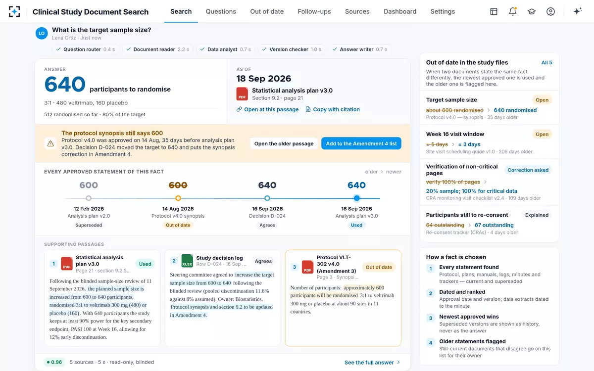
Task: Click the Answer writer step chip
Action: [x=360, y=49]
